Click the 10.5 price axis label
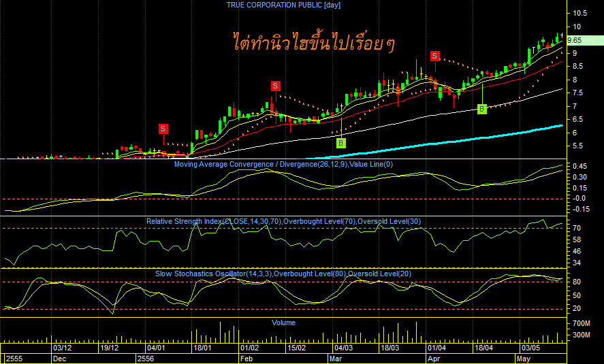 pyautogui.click(x=579, y=14)
